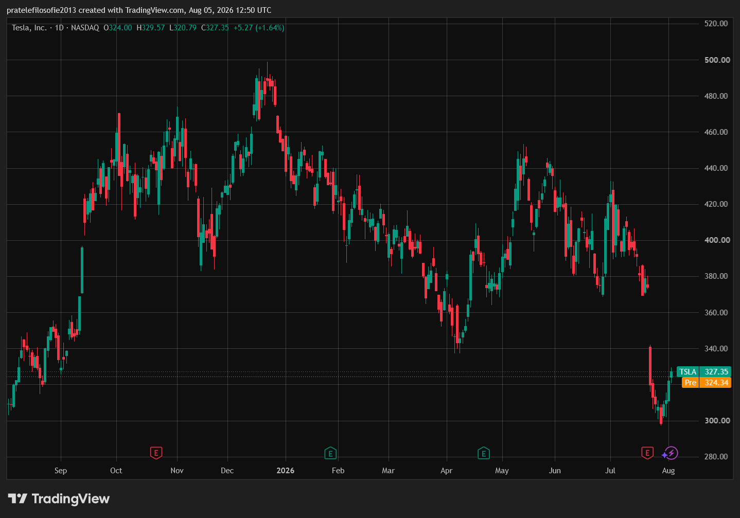Click the Jun label on time axis
The height and width of the screenshot is (518, 740).
click(x=555, y=471)
